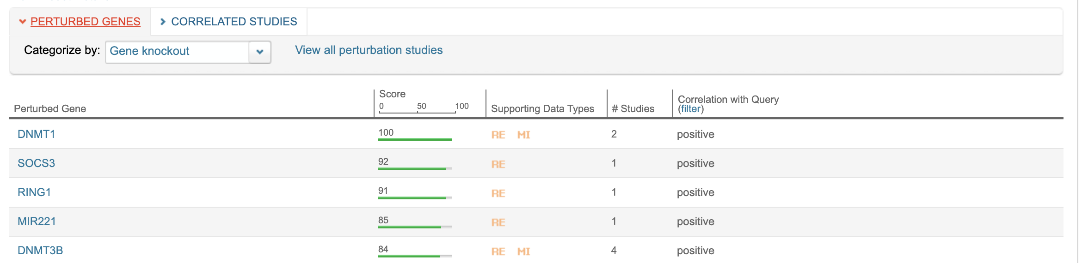Click the RE icon for SOCS3

[x=498, y=164]
